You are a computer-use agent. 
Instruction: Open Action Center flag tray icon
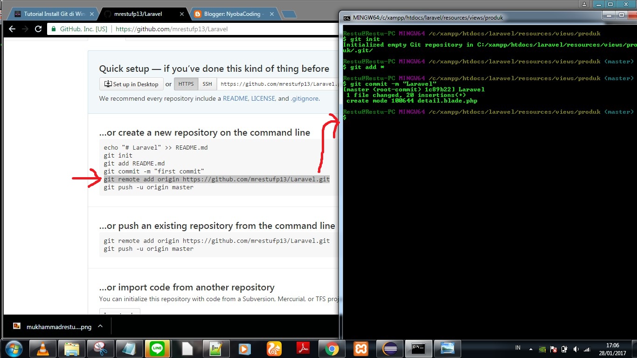tap(554, 348)
